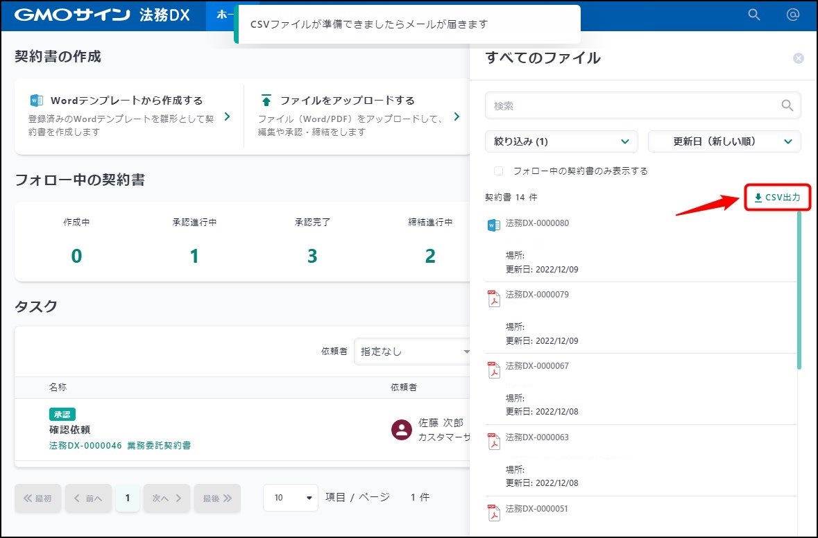Click the upload arrow icon beside ファイルをアップロードする

(266, 100)
